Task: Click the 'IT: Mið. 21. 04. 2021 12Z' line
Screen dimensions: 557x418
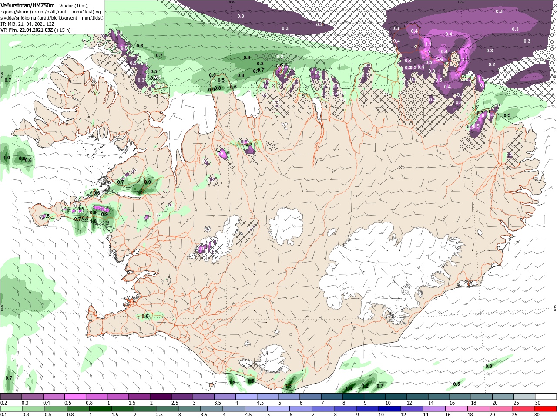Action: (27, 24)
